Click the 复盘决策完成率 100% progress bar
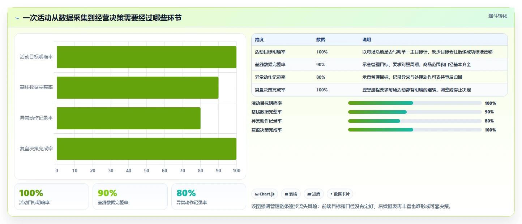 (415, 130)
